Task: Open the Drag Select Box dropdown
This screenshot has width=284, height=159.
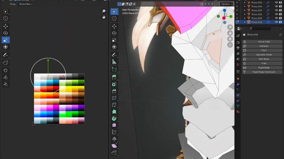Action: point(26,4)
